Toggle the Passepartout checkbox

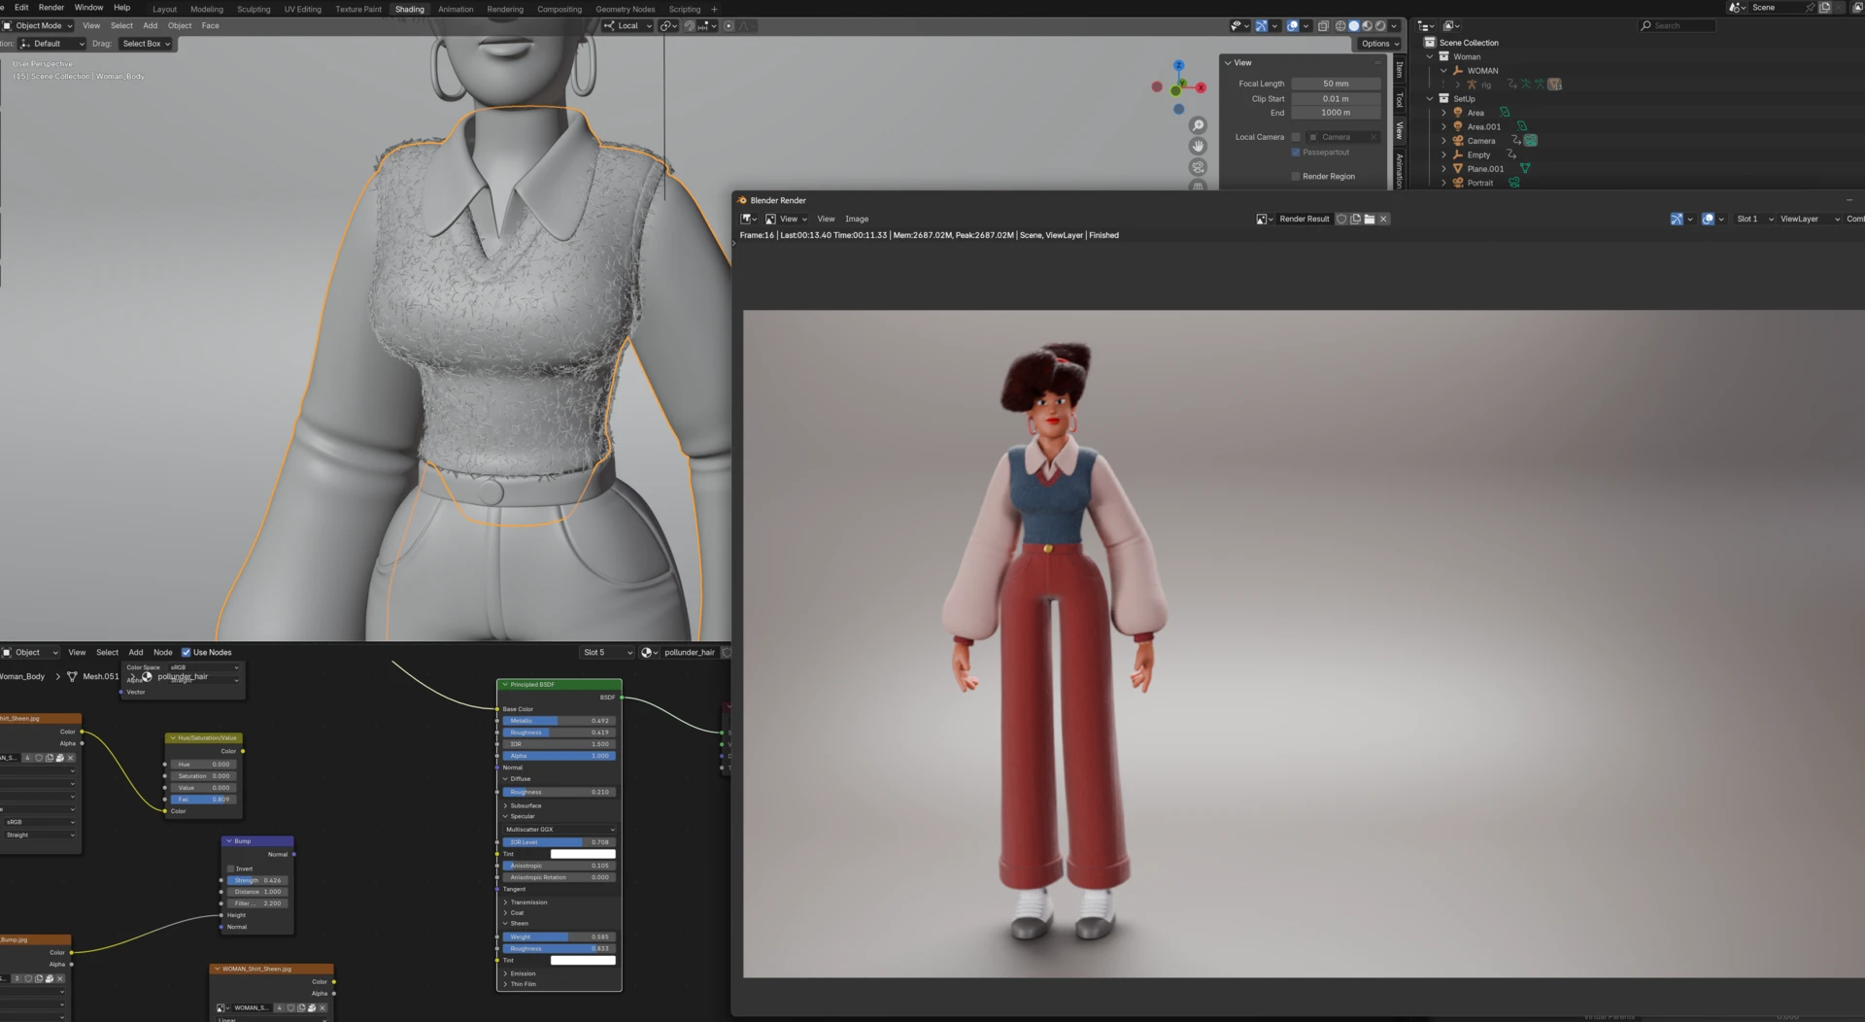(1296, 152)
